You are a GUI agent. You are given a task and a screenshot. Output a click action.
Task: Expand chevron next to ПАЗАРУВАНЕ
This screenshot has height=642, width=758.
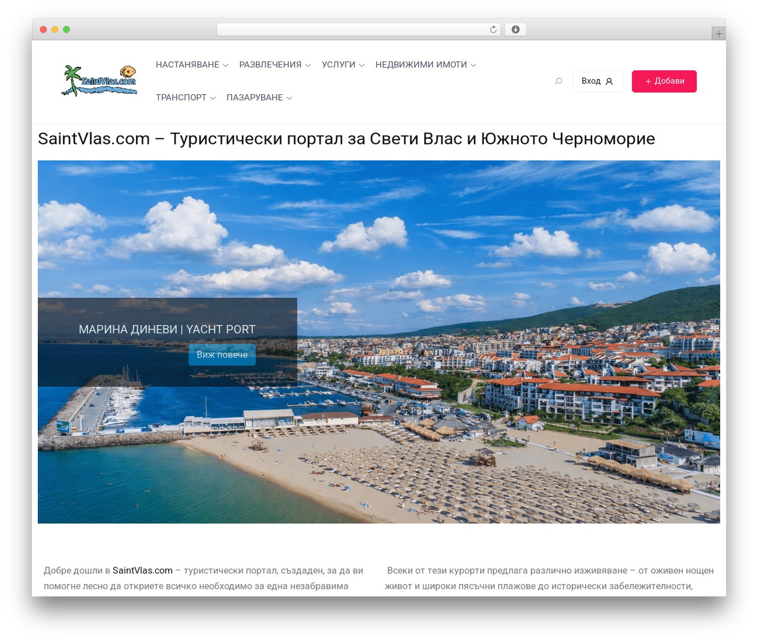point(289,98)
